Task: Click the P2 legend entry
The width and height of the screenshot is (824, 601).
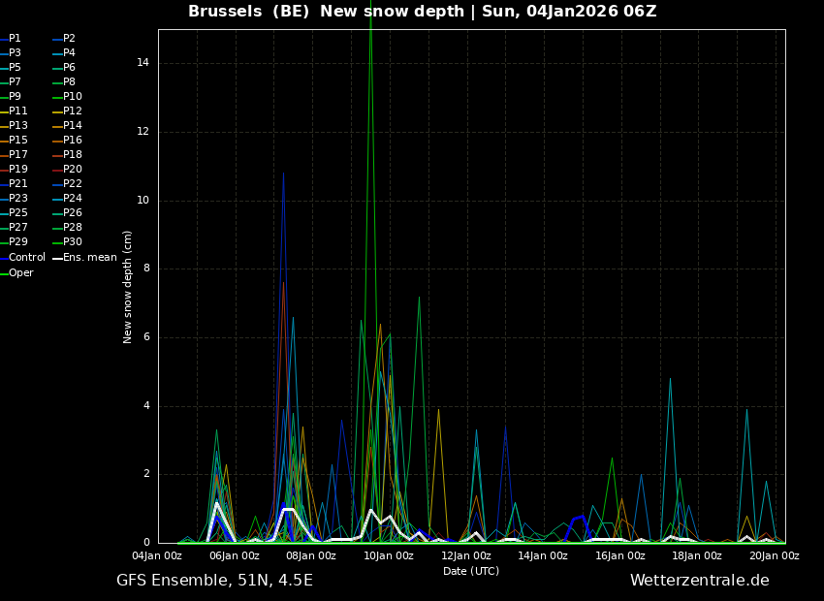Action: click(x=64, y=39)
